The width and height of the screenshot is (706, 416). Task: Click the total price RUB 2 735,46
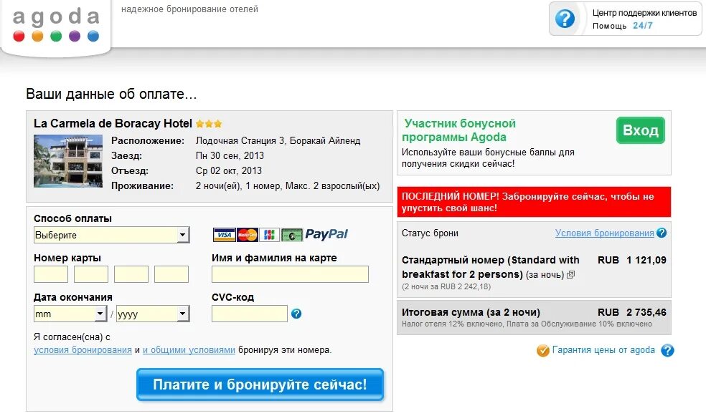[x=631, y=312]
